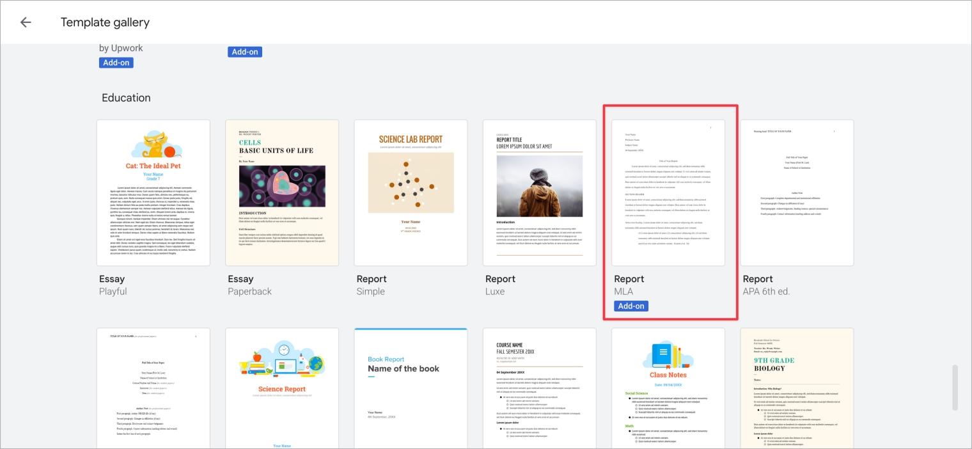Select the Essay Playful template
The width and height of the screenshot is (972, 449).
(x=153, y=192)
